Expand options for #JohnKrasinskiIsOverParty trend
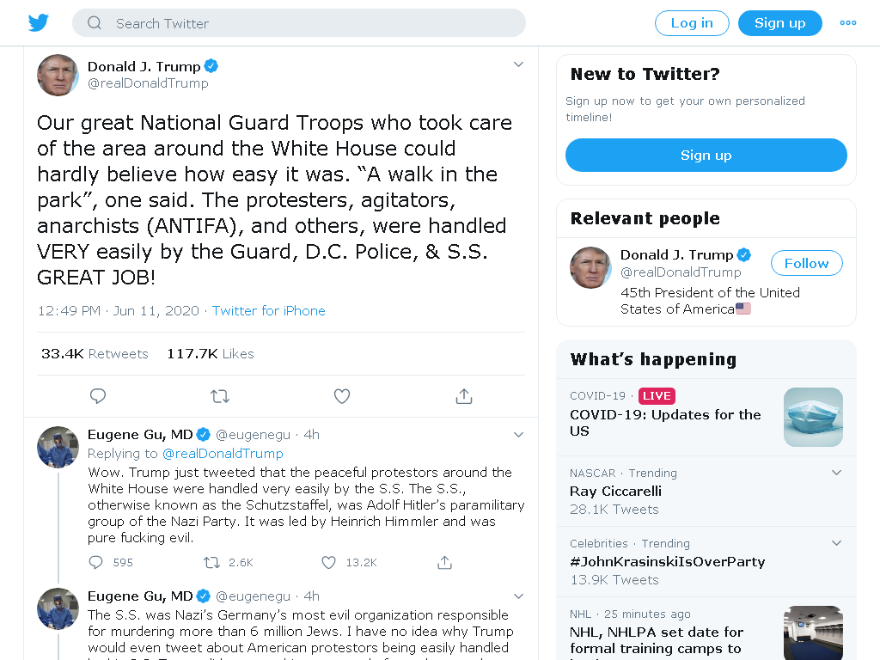Screen dimensions: 880x660 click(x=836, y=543)
